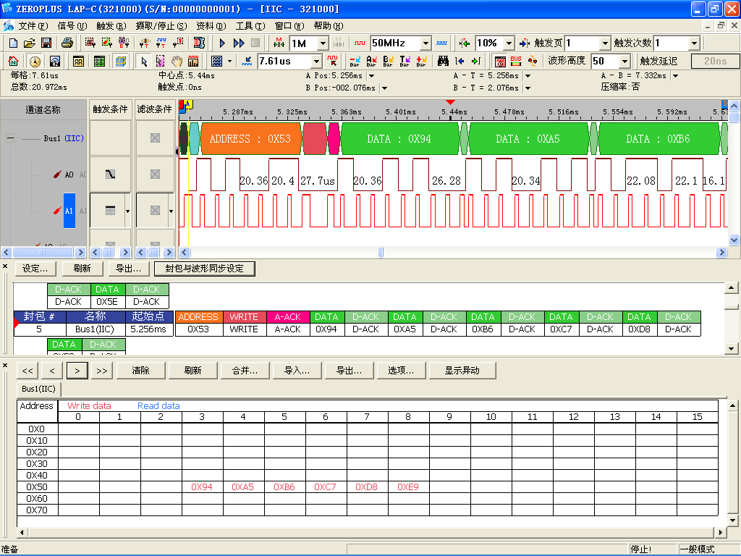Select the arrow pointer tool icon
Viewport: 741px width, 556px height.
tap(144, 62)
